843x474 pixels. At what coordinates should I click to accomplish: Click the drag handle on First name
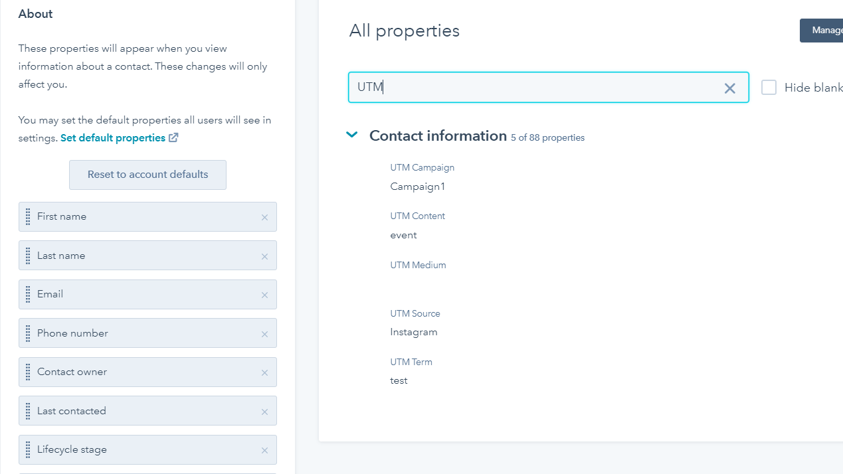point(28,216)
